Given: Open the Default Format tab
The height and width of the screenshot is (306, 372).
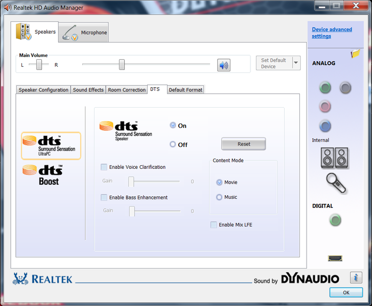Looking at the screenshot, I should click(185, 90).
